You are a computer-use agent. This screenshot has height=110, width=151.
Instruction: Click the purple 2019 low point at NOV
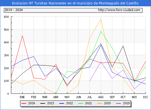coord(134,89)
